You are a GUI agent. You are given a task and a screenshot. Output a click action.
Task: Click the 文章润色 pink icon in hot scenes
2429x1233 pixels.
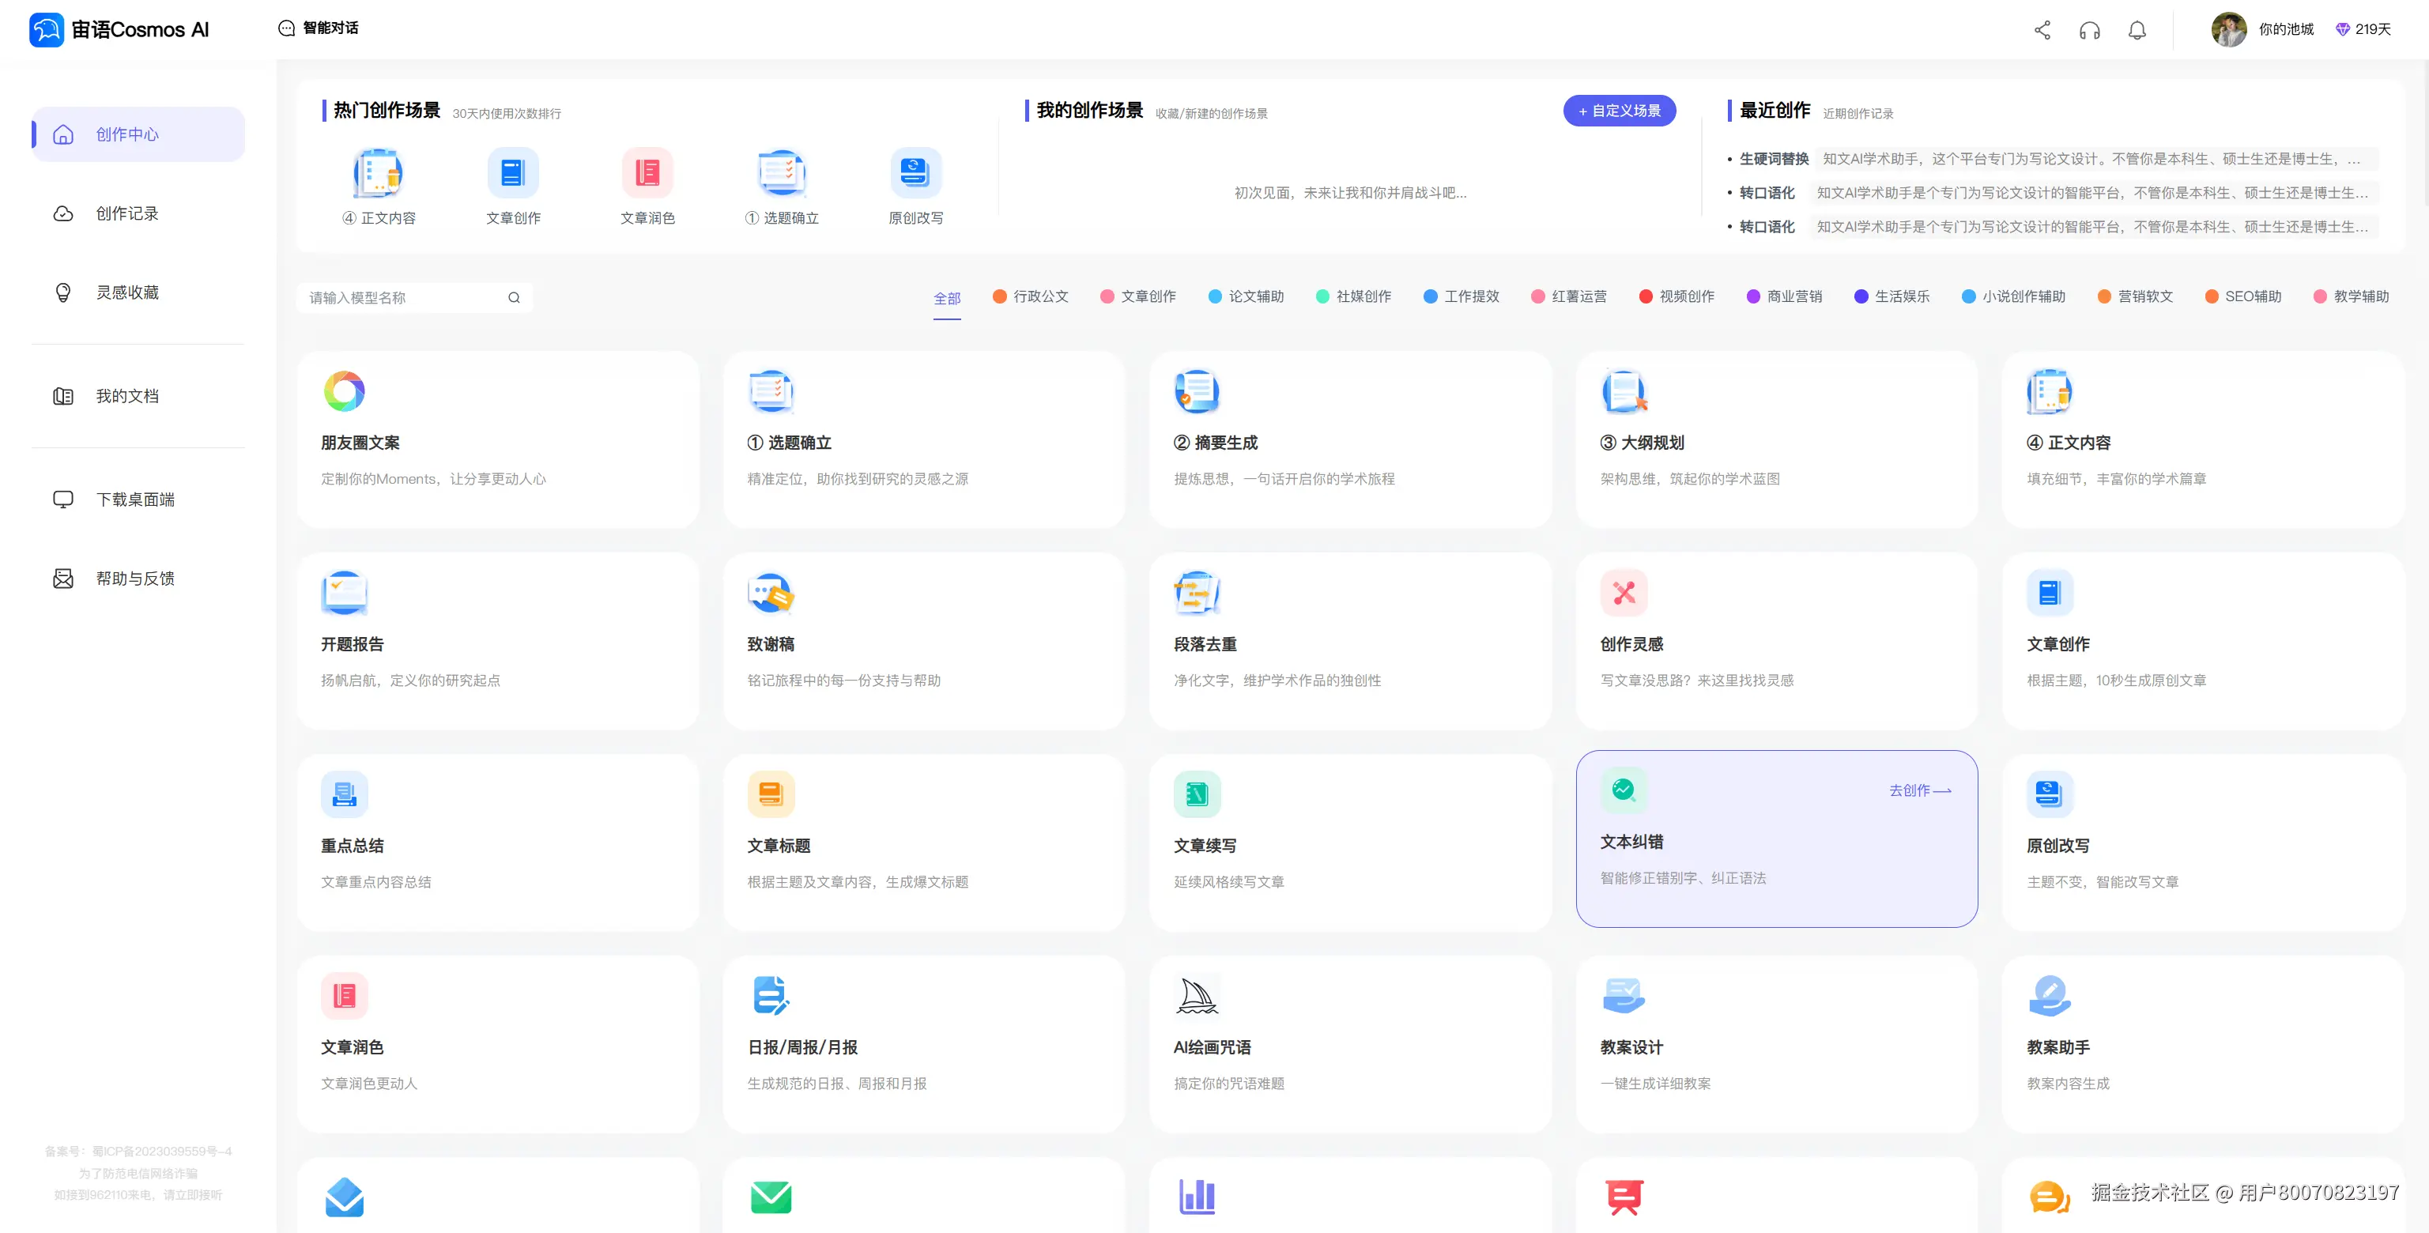click(647, 173)
